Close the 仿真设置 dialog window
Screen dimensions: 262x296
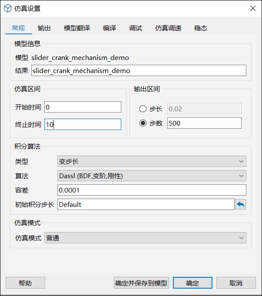[252, 8]
